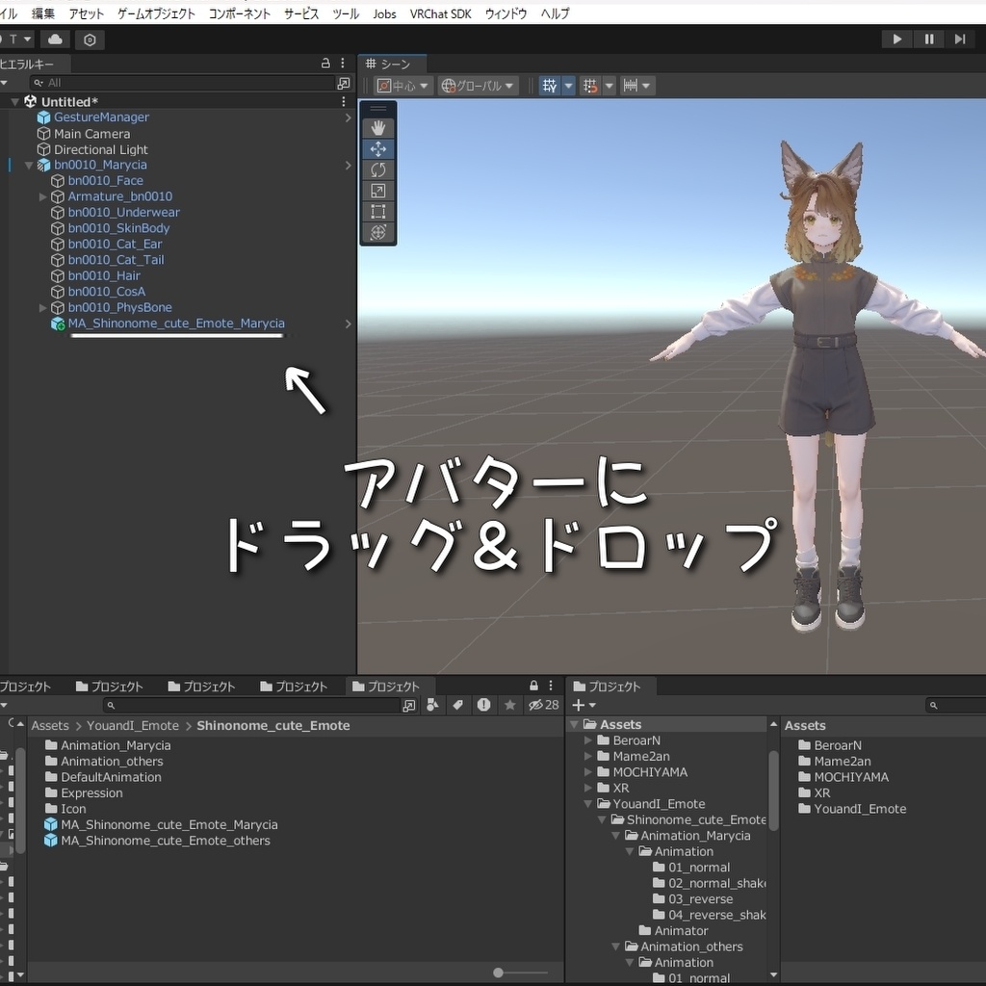Select the bn0010_Cat_Tail object

[x=116, y=260]
